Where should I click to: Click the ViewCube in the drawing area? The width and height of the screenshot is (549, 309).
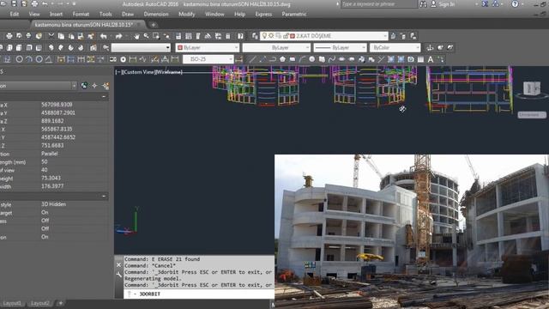pyautogui.click(x=532, y=88)
